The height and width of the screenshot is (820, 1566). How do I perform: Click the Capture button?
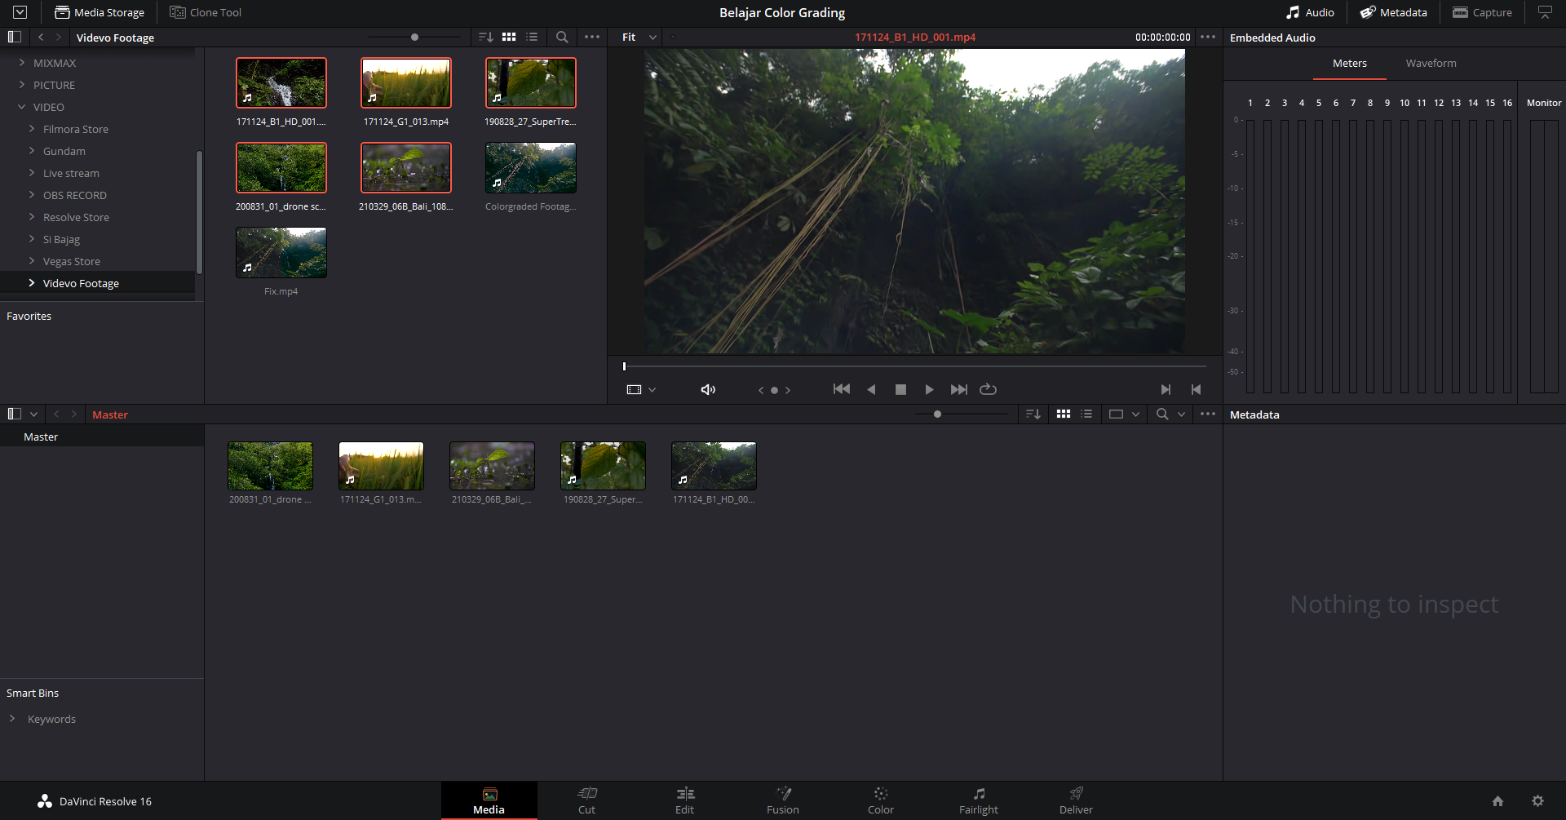coord(1482,12)
